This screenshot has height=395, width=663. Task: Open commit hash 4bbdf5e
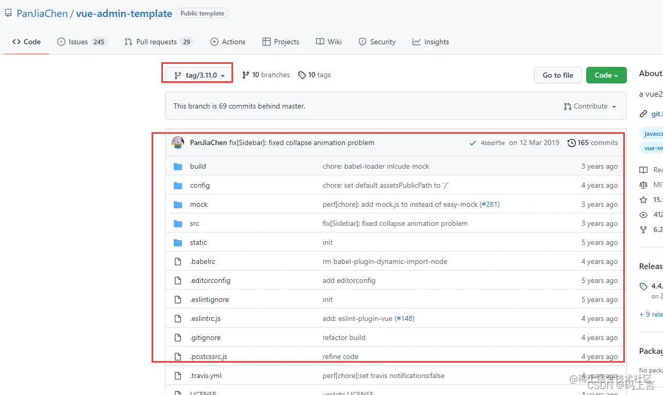point(493,143)
